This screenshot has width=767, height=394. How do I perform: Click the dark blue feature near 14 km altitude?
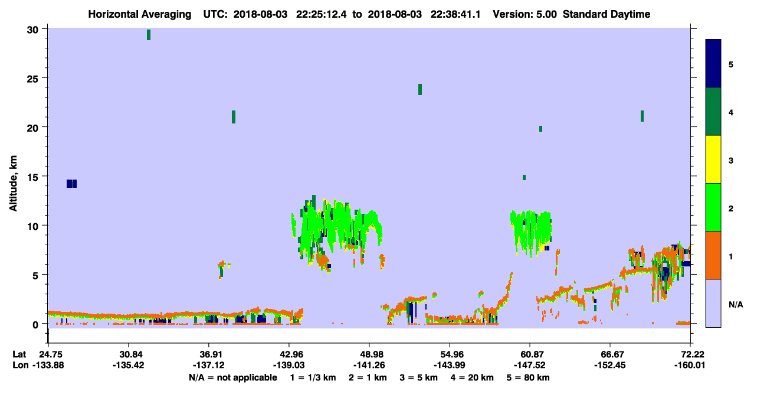point(71,184)
